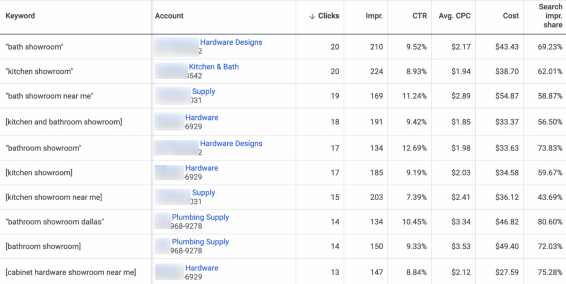566x284 pixels.
Task: Open the Kitchen & Bath account link
Action: (x=214, y=67)
